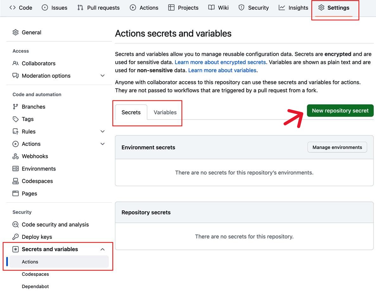Screen dimensions: 376x291
Task: Click the sidebar Actions play icon
Action: [x=16, y=144]
